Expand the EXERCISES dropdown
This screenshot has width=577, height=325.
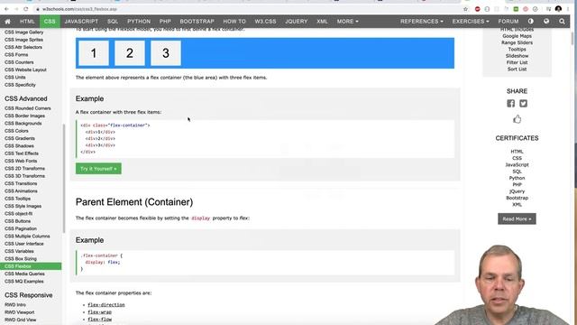(471, 22)
